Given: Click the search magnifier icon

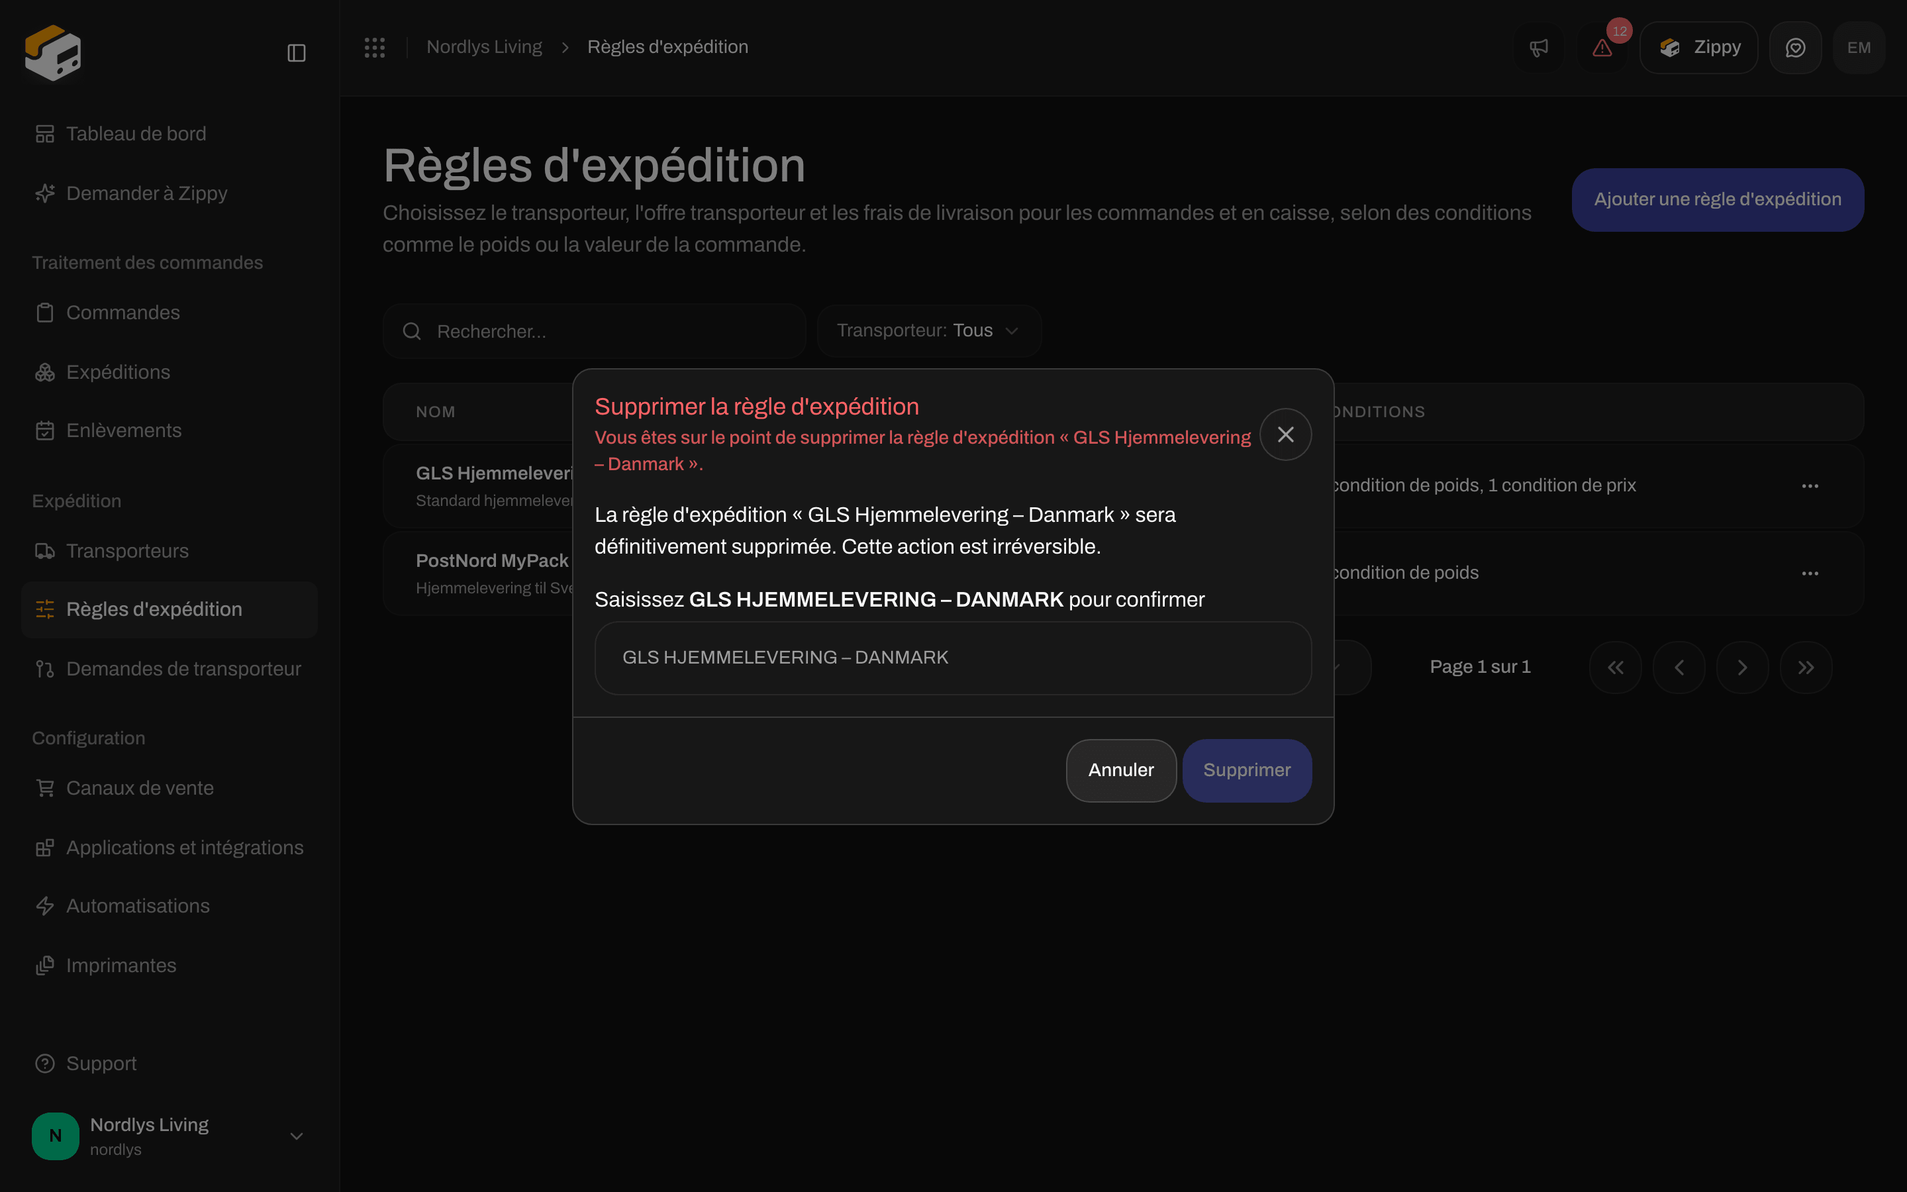Looking at the screenshot, I should (411, 331).
